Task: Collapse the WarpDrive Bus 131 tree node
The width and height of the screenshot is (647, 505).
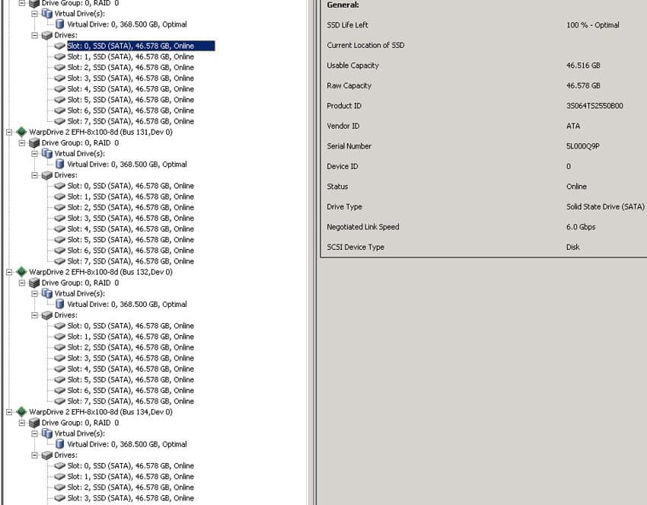Action: point(9,132)
